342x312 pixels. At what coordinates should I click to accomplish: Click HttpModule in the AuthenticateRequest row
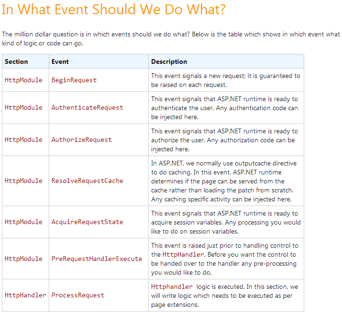pos(24,108)
